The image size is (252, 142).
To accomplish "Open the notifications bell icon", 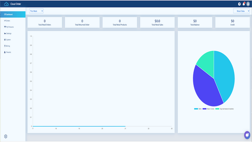I will (244, 4).
